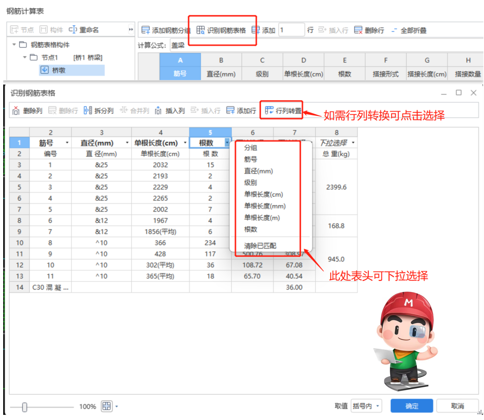484x420 pixels.
Task: Select the 删除列 tool in the dialog toolbar
Action: (x=27, y=111)
